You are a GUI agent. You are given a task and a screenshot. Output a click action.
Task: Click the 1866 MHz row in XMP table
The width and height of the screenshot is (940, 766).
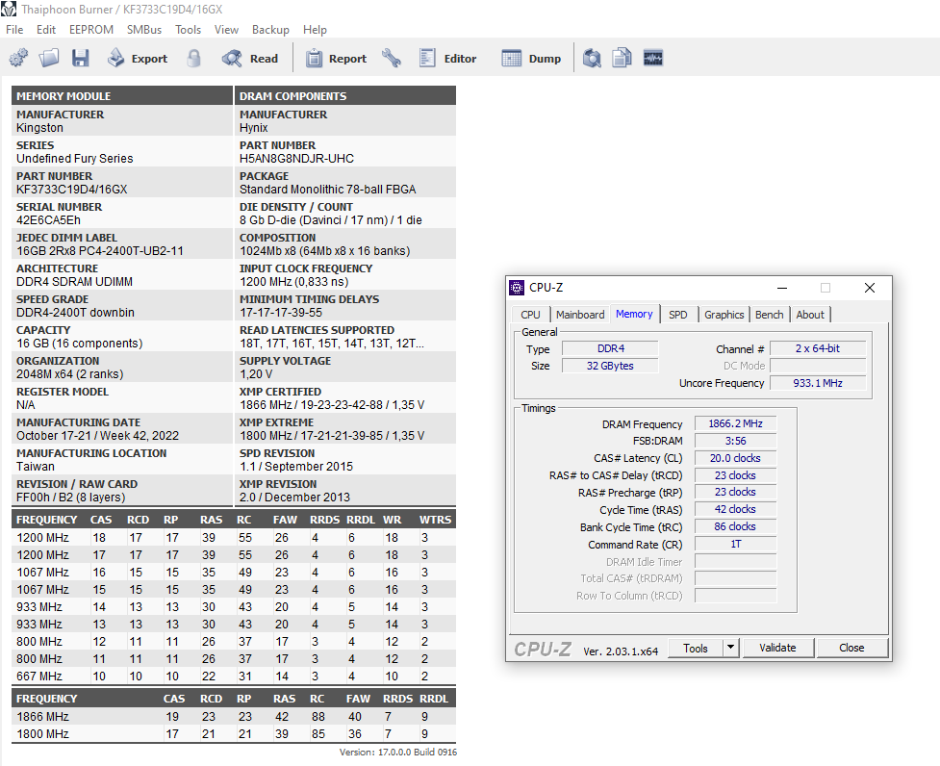pyautogui.click(x=234, y=717)
